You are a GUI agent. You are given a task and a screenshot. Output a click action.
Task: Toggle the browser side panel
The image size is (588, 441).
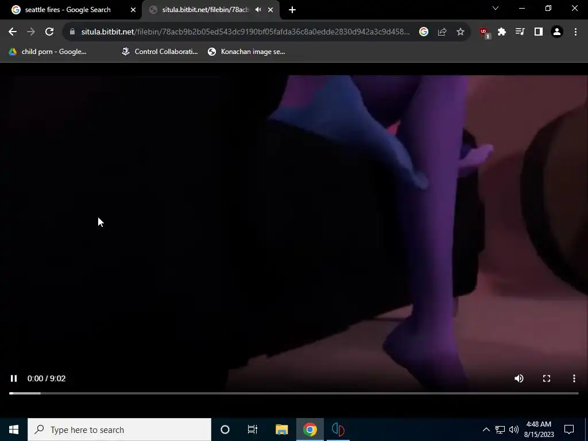(539, 32)
